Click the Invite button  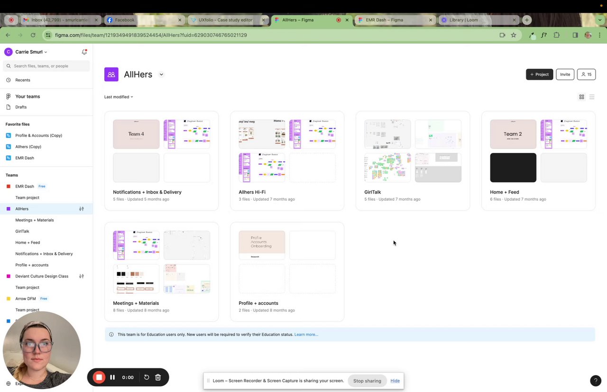click(565, 74)
